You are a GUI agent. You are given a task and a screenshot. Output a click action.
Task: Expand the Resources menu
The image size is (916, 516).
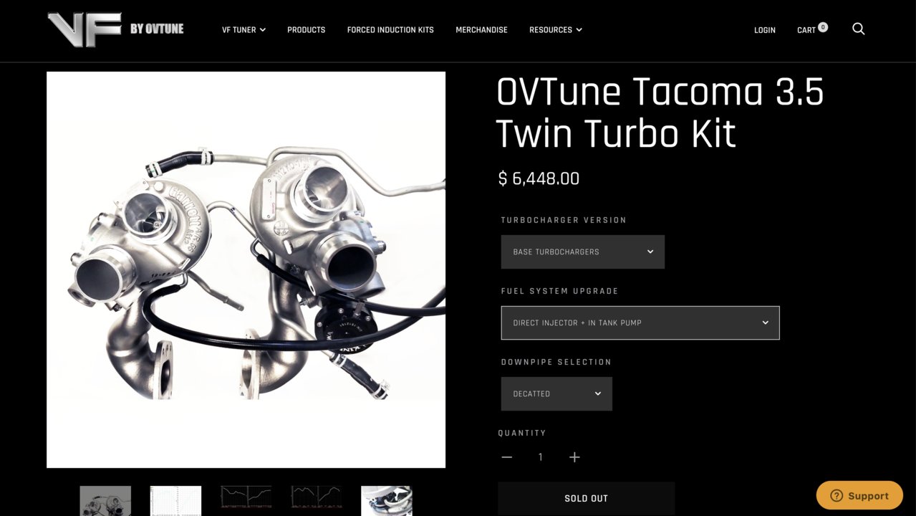(556, 30)
